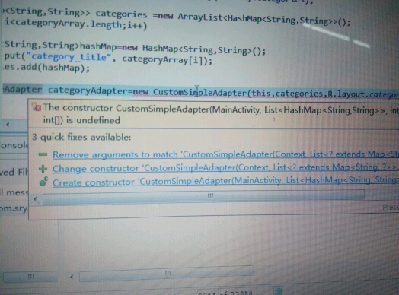
Task: Open the Console tab
Action: pos(14,145)
